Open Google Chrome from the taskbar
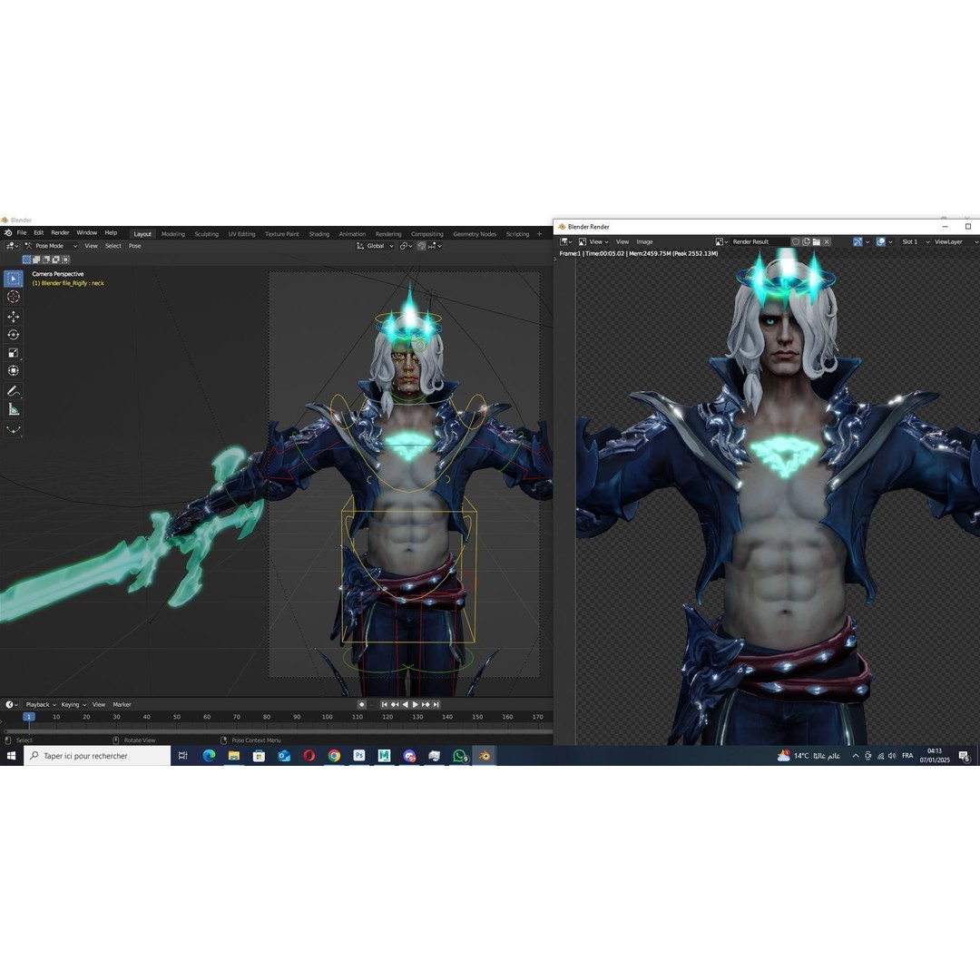Viewport: 980px width, 980px height. pyautogui.click(x=334, y=756)
